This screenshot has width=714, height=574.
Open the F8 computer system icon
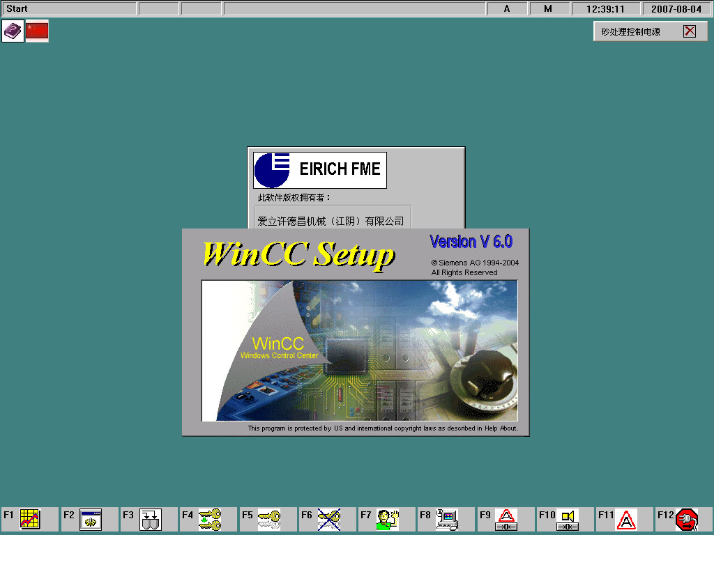[x=447, y=520]
